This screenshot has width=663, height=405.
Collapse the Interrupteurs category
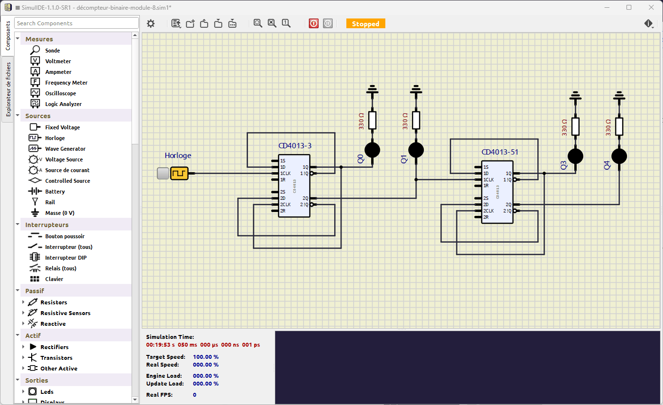click(18, 225)
